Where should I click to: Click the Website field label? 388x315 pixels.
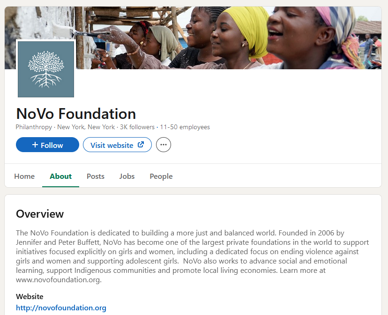tap(30, 296)
